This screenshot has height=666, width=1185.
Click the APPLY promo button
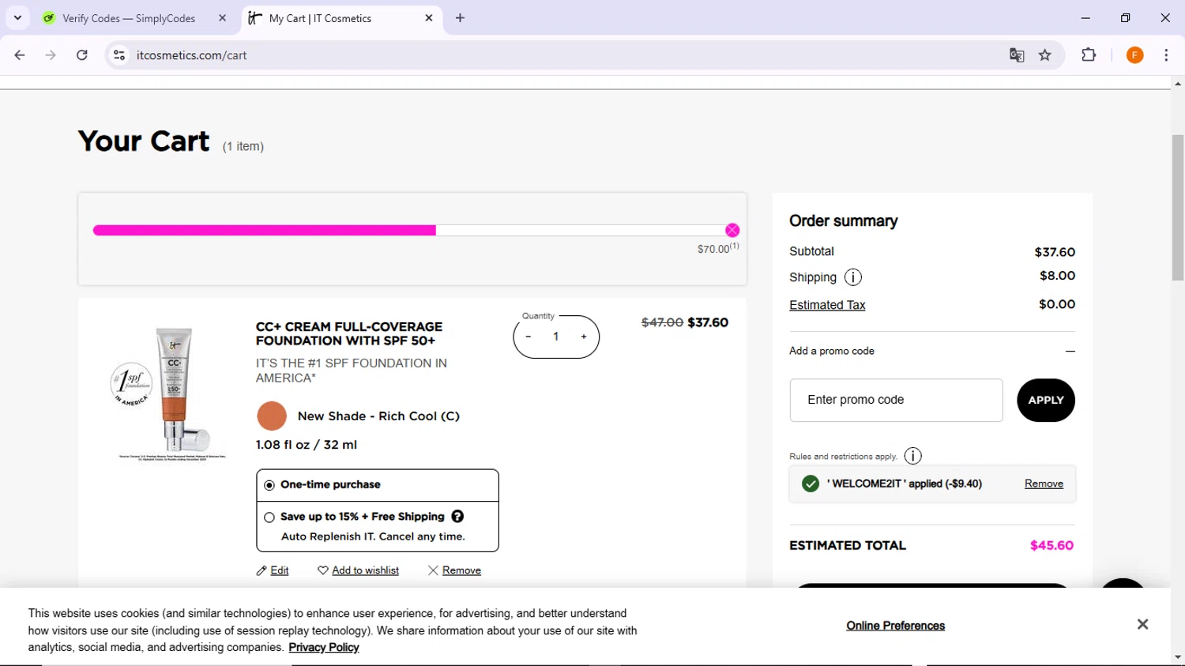(x=1046, y=400)
